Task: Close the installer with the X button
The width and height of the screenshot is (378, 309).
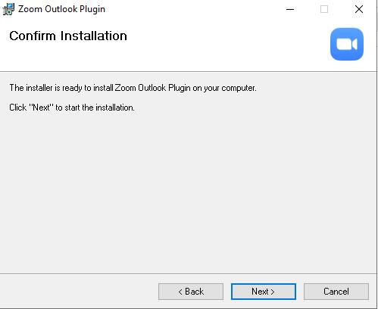Action: pyautogui.click(x=359, y=9)
